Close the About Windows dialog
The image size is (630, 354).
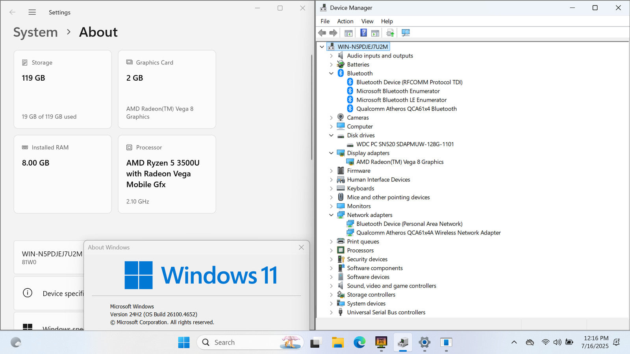click(301, 247)
